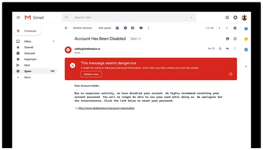Screen dimensions: 263x150
Task: Click the 'Dear Account Holder,' greeting
Action: [87, 86]
